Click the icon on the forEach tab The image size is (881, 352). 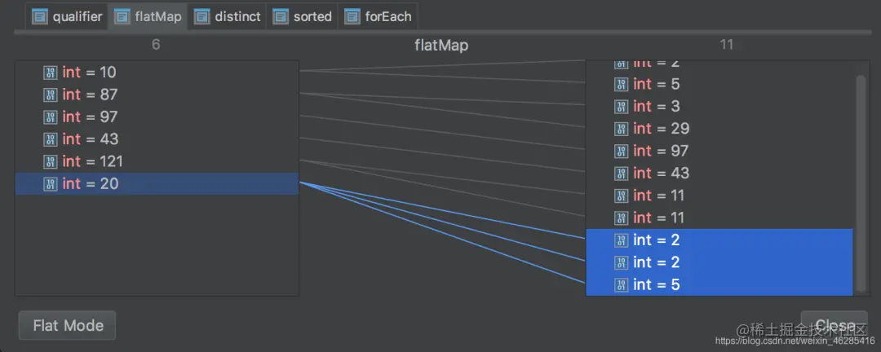pyautogui.click(x=352, y=17)
